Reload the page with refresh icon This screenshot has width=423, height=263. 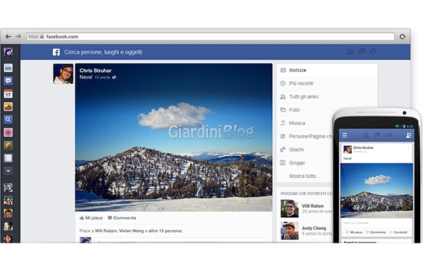403,37
